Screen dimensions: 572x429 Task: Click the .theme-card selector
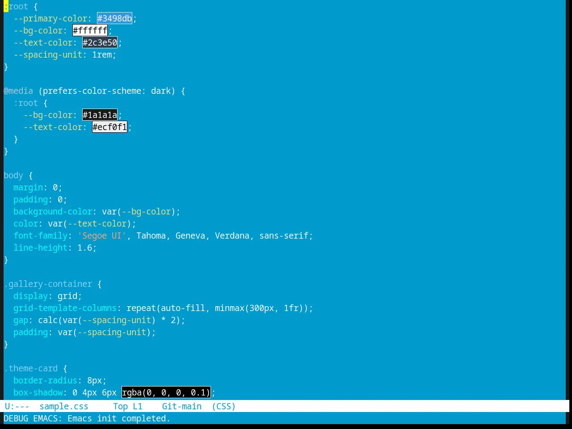[30, 368]
